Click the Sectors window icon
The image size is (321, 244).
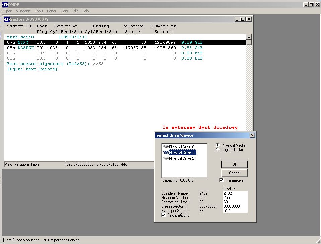coord(7,19)
